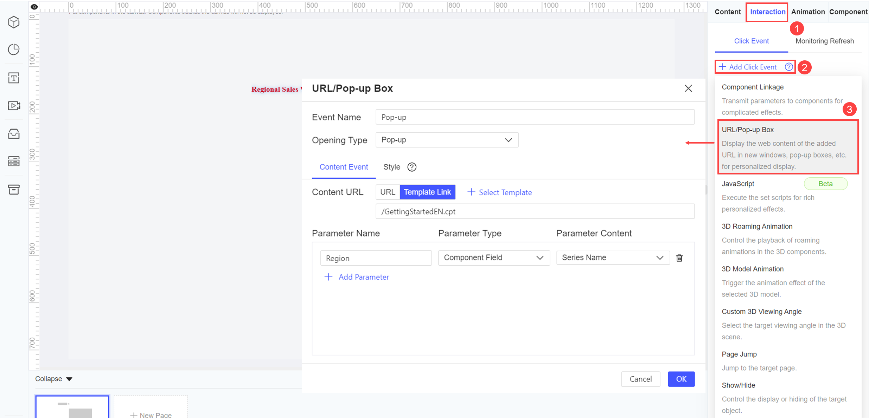Open the table/list component icon

point(14,161)
